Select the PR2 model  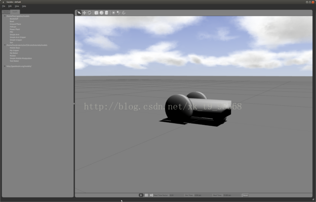(11, 32)
